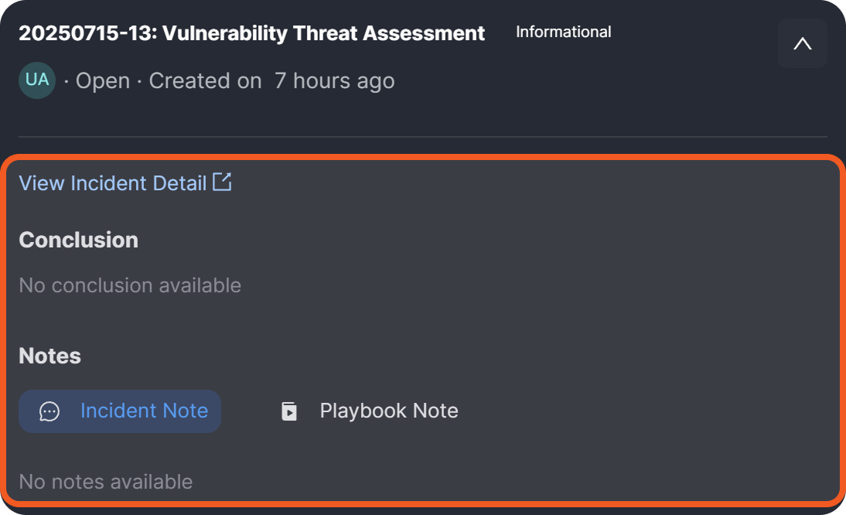Click the horizontal divider below the header

click(x=422, y=137)
